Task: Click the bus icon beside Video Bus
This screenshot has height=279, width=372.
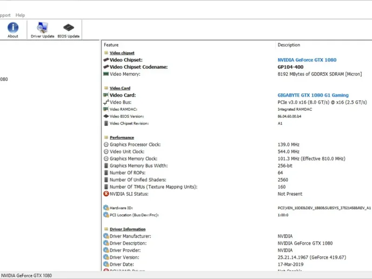Action: click(106, 102)
